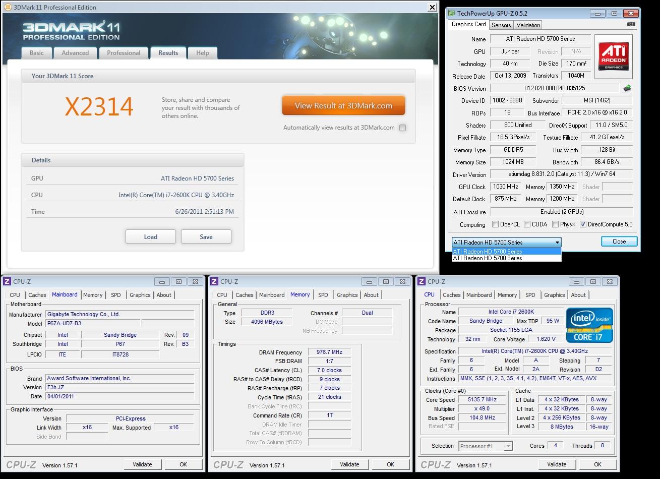
Task: Click the BIOS Version field in GPU-Z
Action: (x=555, y=88)
